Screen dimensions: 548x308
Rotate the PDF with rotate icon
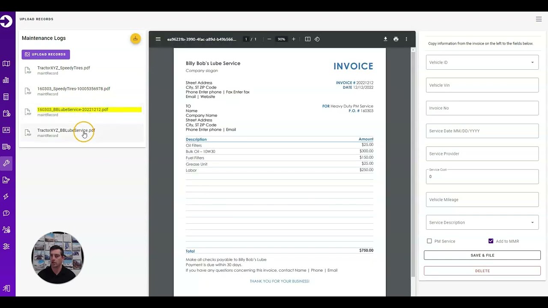pyautogui.click(x=317, y=39)
